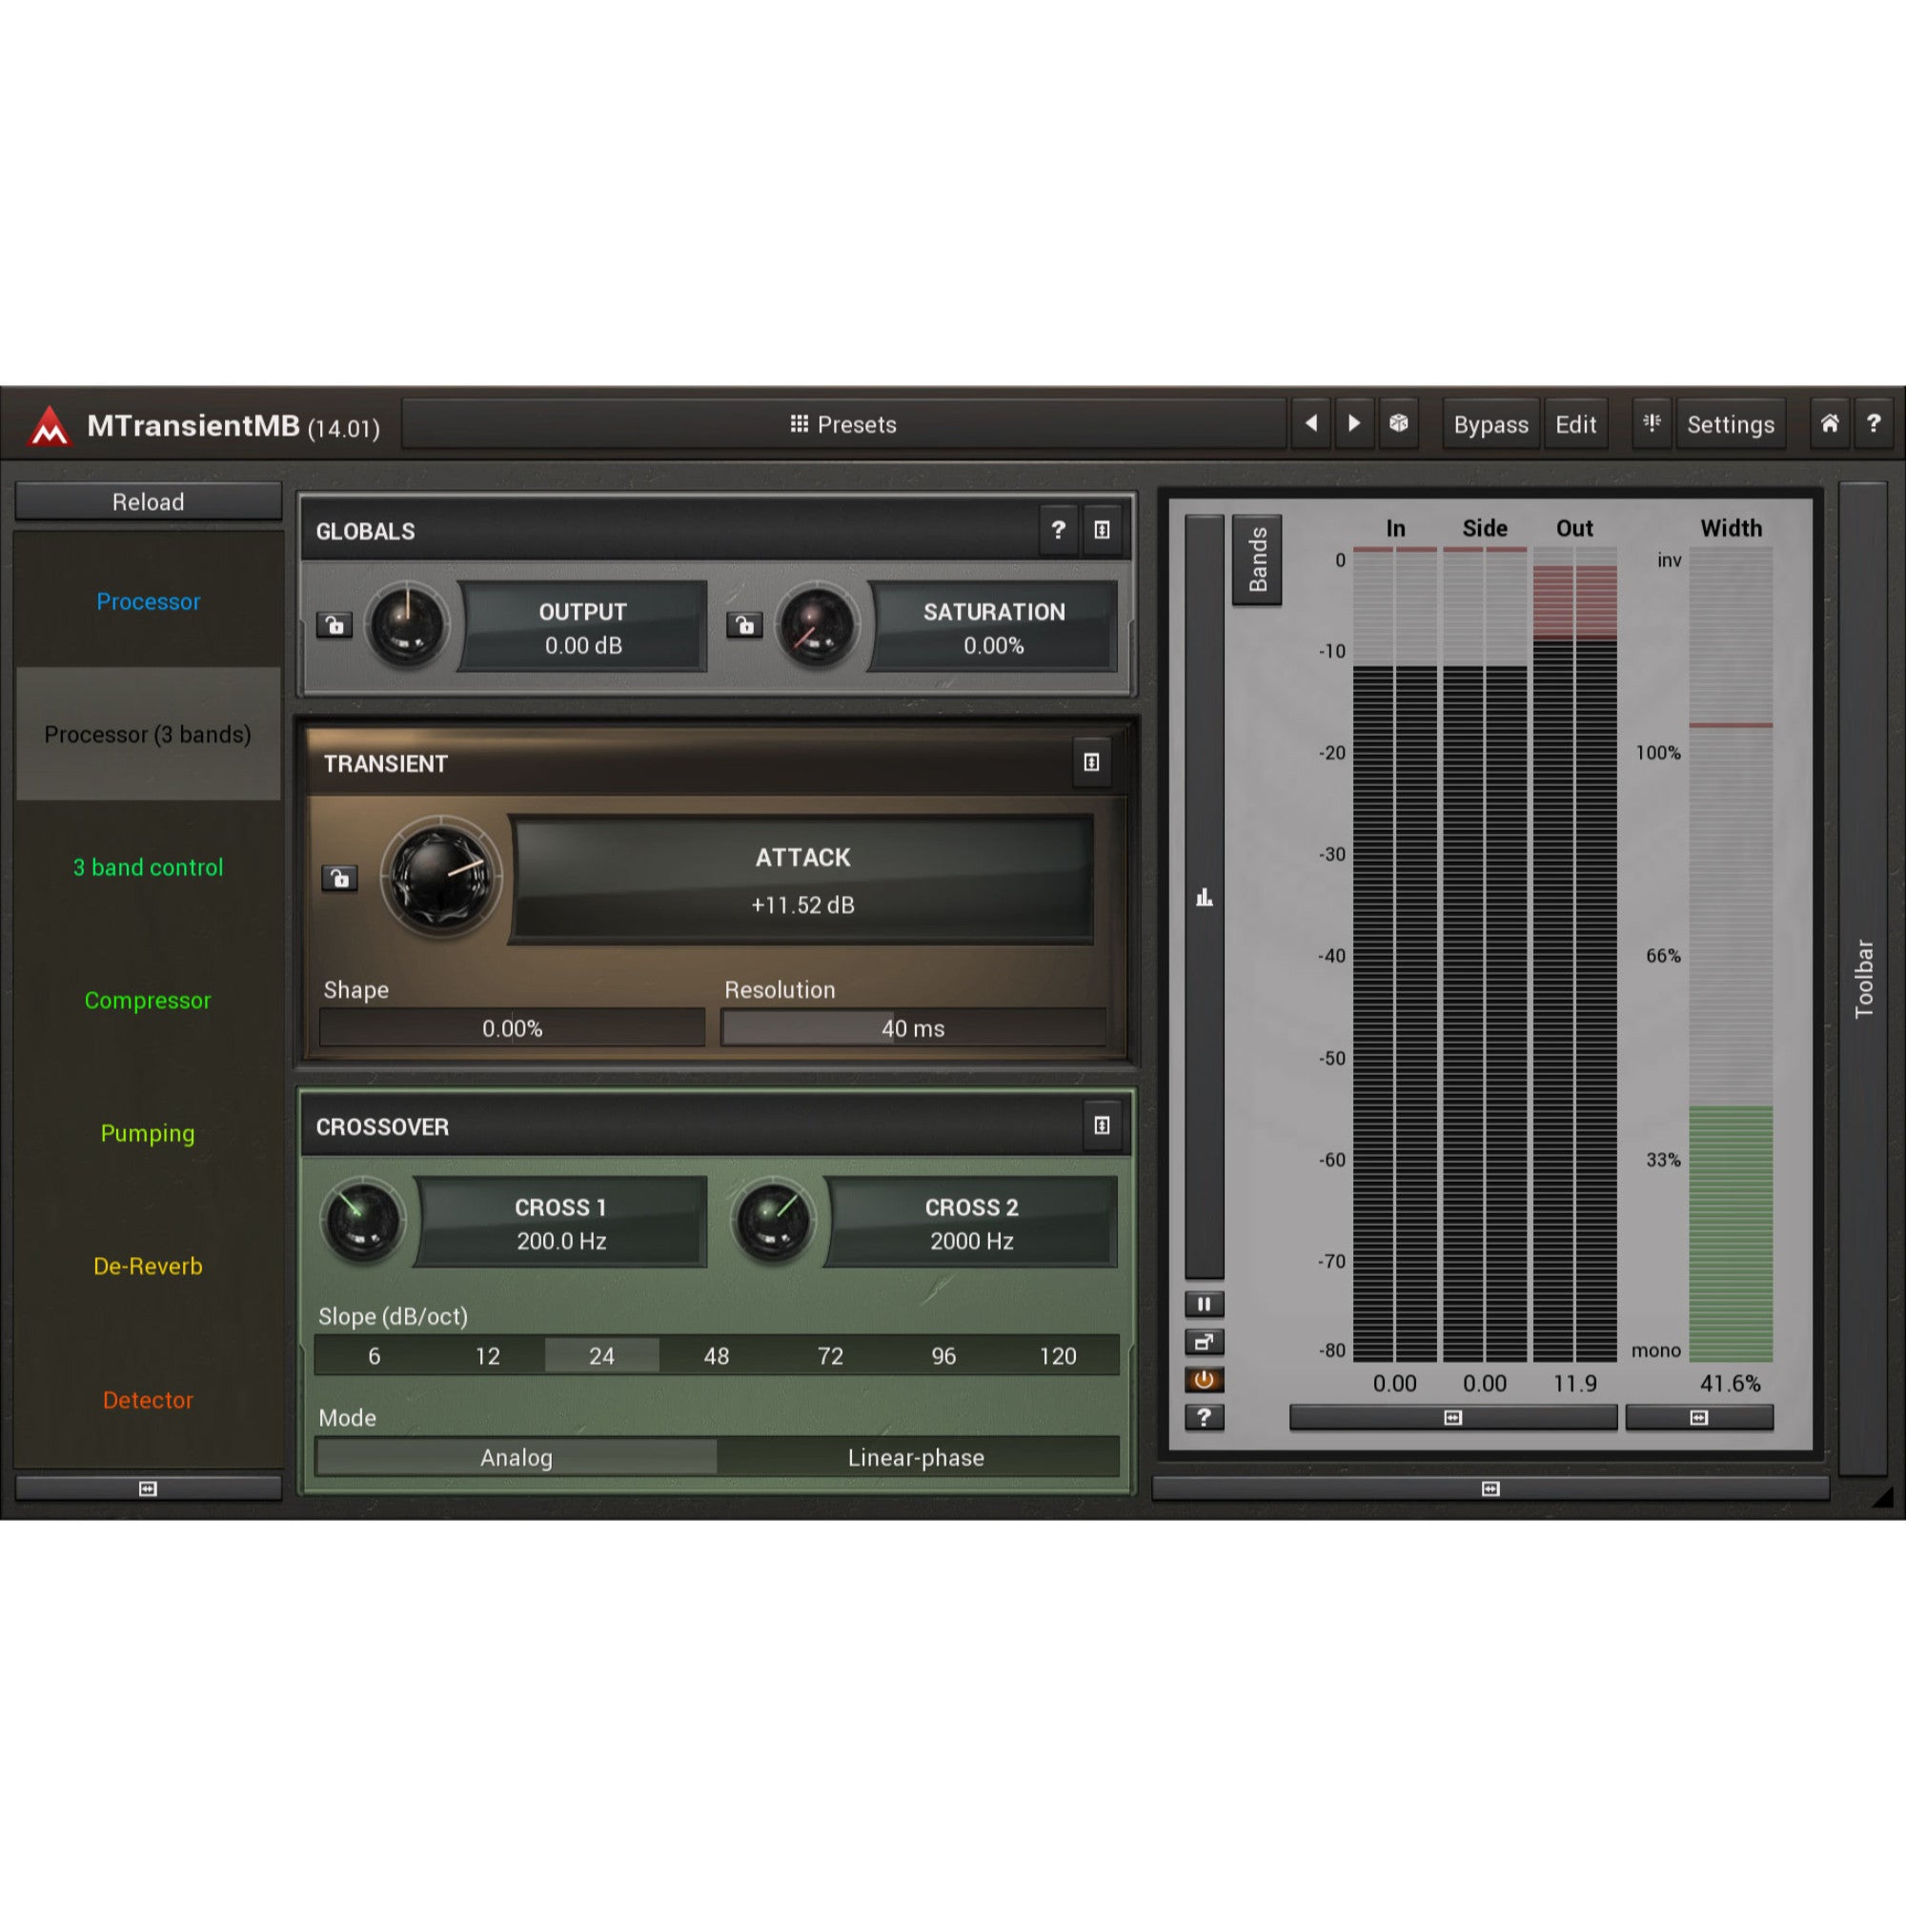Viewport: 1906px width, 1906px height.
Task: Click the Cross 2 knob
Action: [x=774, y=1220]
